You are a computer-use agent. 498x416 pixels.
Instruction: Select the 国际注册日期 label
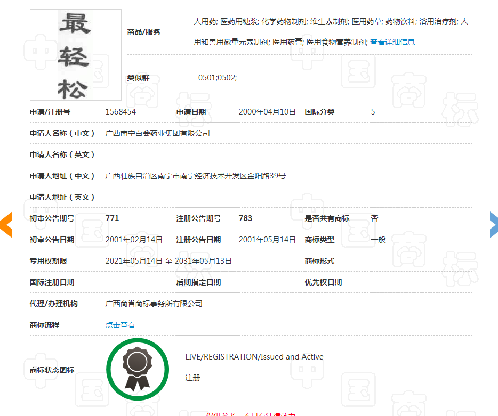click(x=52, y=282)
